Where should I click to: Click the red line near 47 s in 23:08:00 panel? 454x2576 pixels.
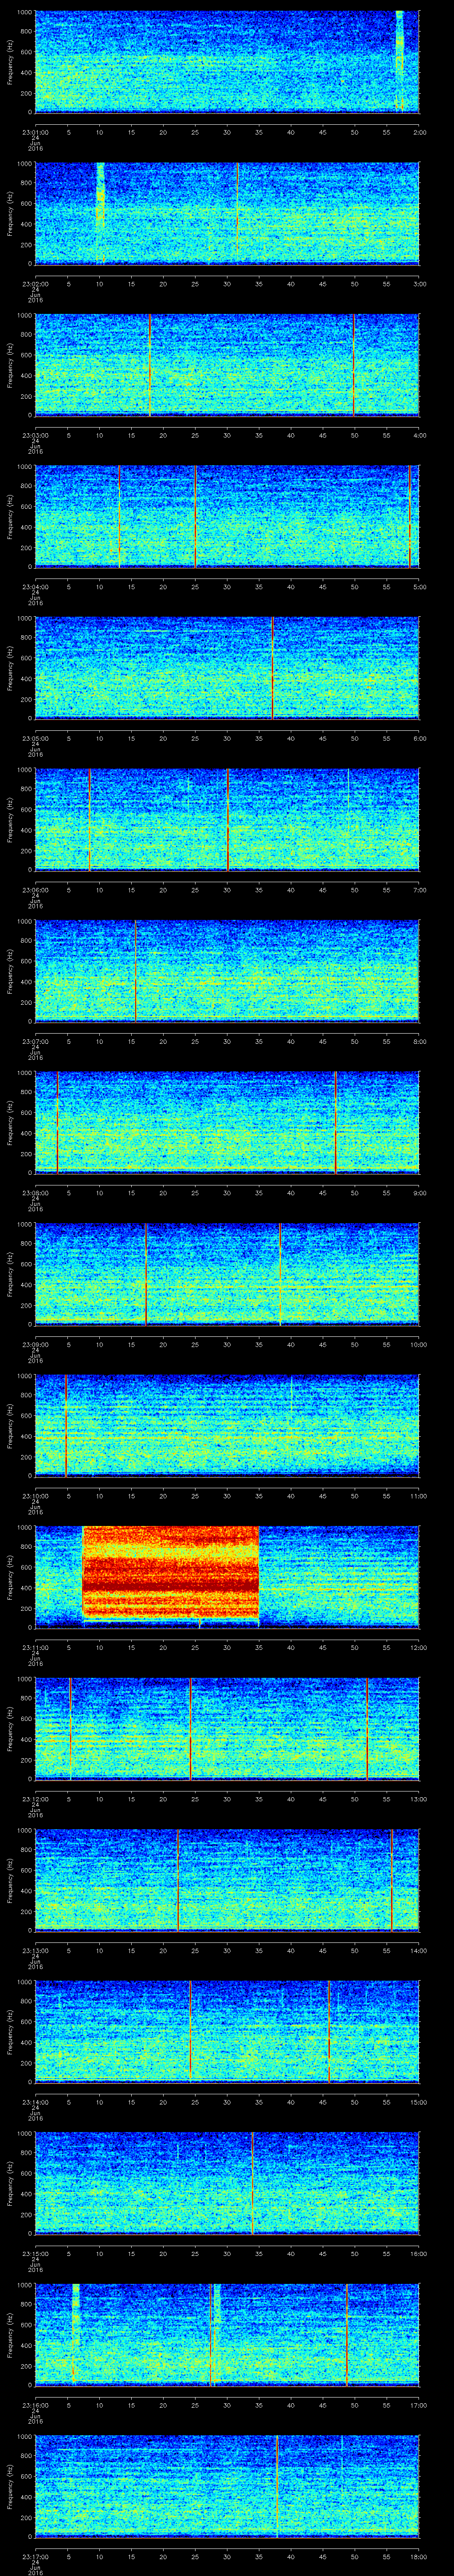(x=335, y=1123)
